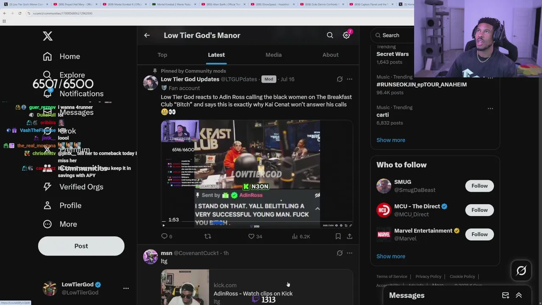
Task: Open more options on msn post
Action: coord(349,253)
